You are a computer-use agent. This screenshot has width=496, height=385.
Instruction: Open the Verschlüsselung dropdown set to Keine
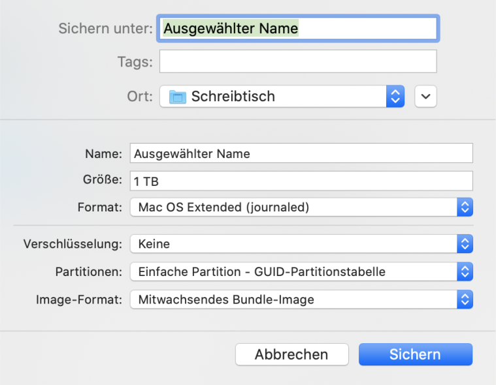[x=301, y=244]
